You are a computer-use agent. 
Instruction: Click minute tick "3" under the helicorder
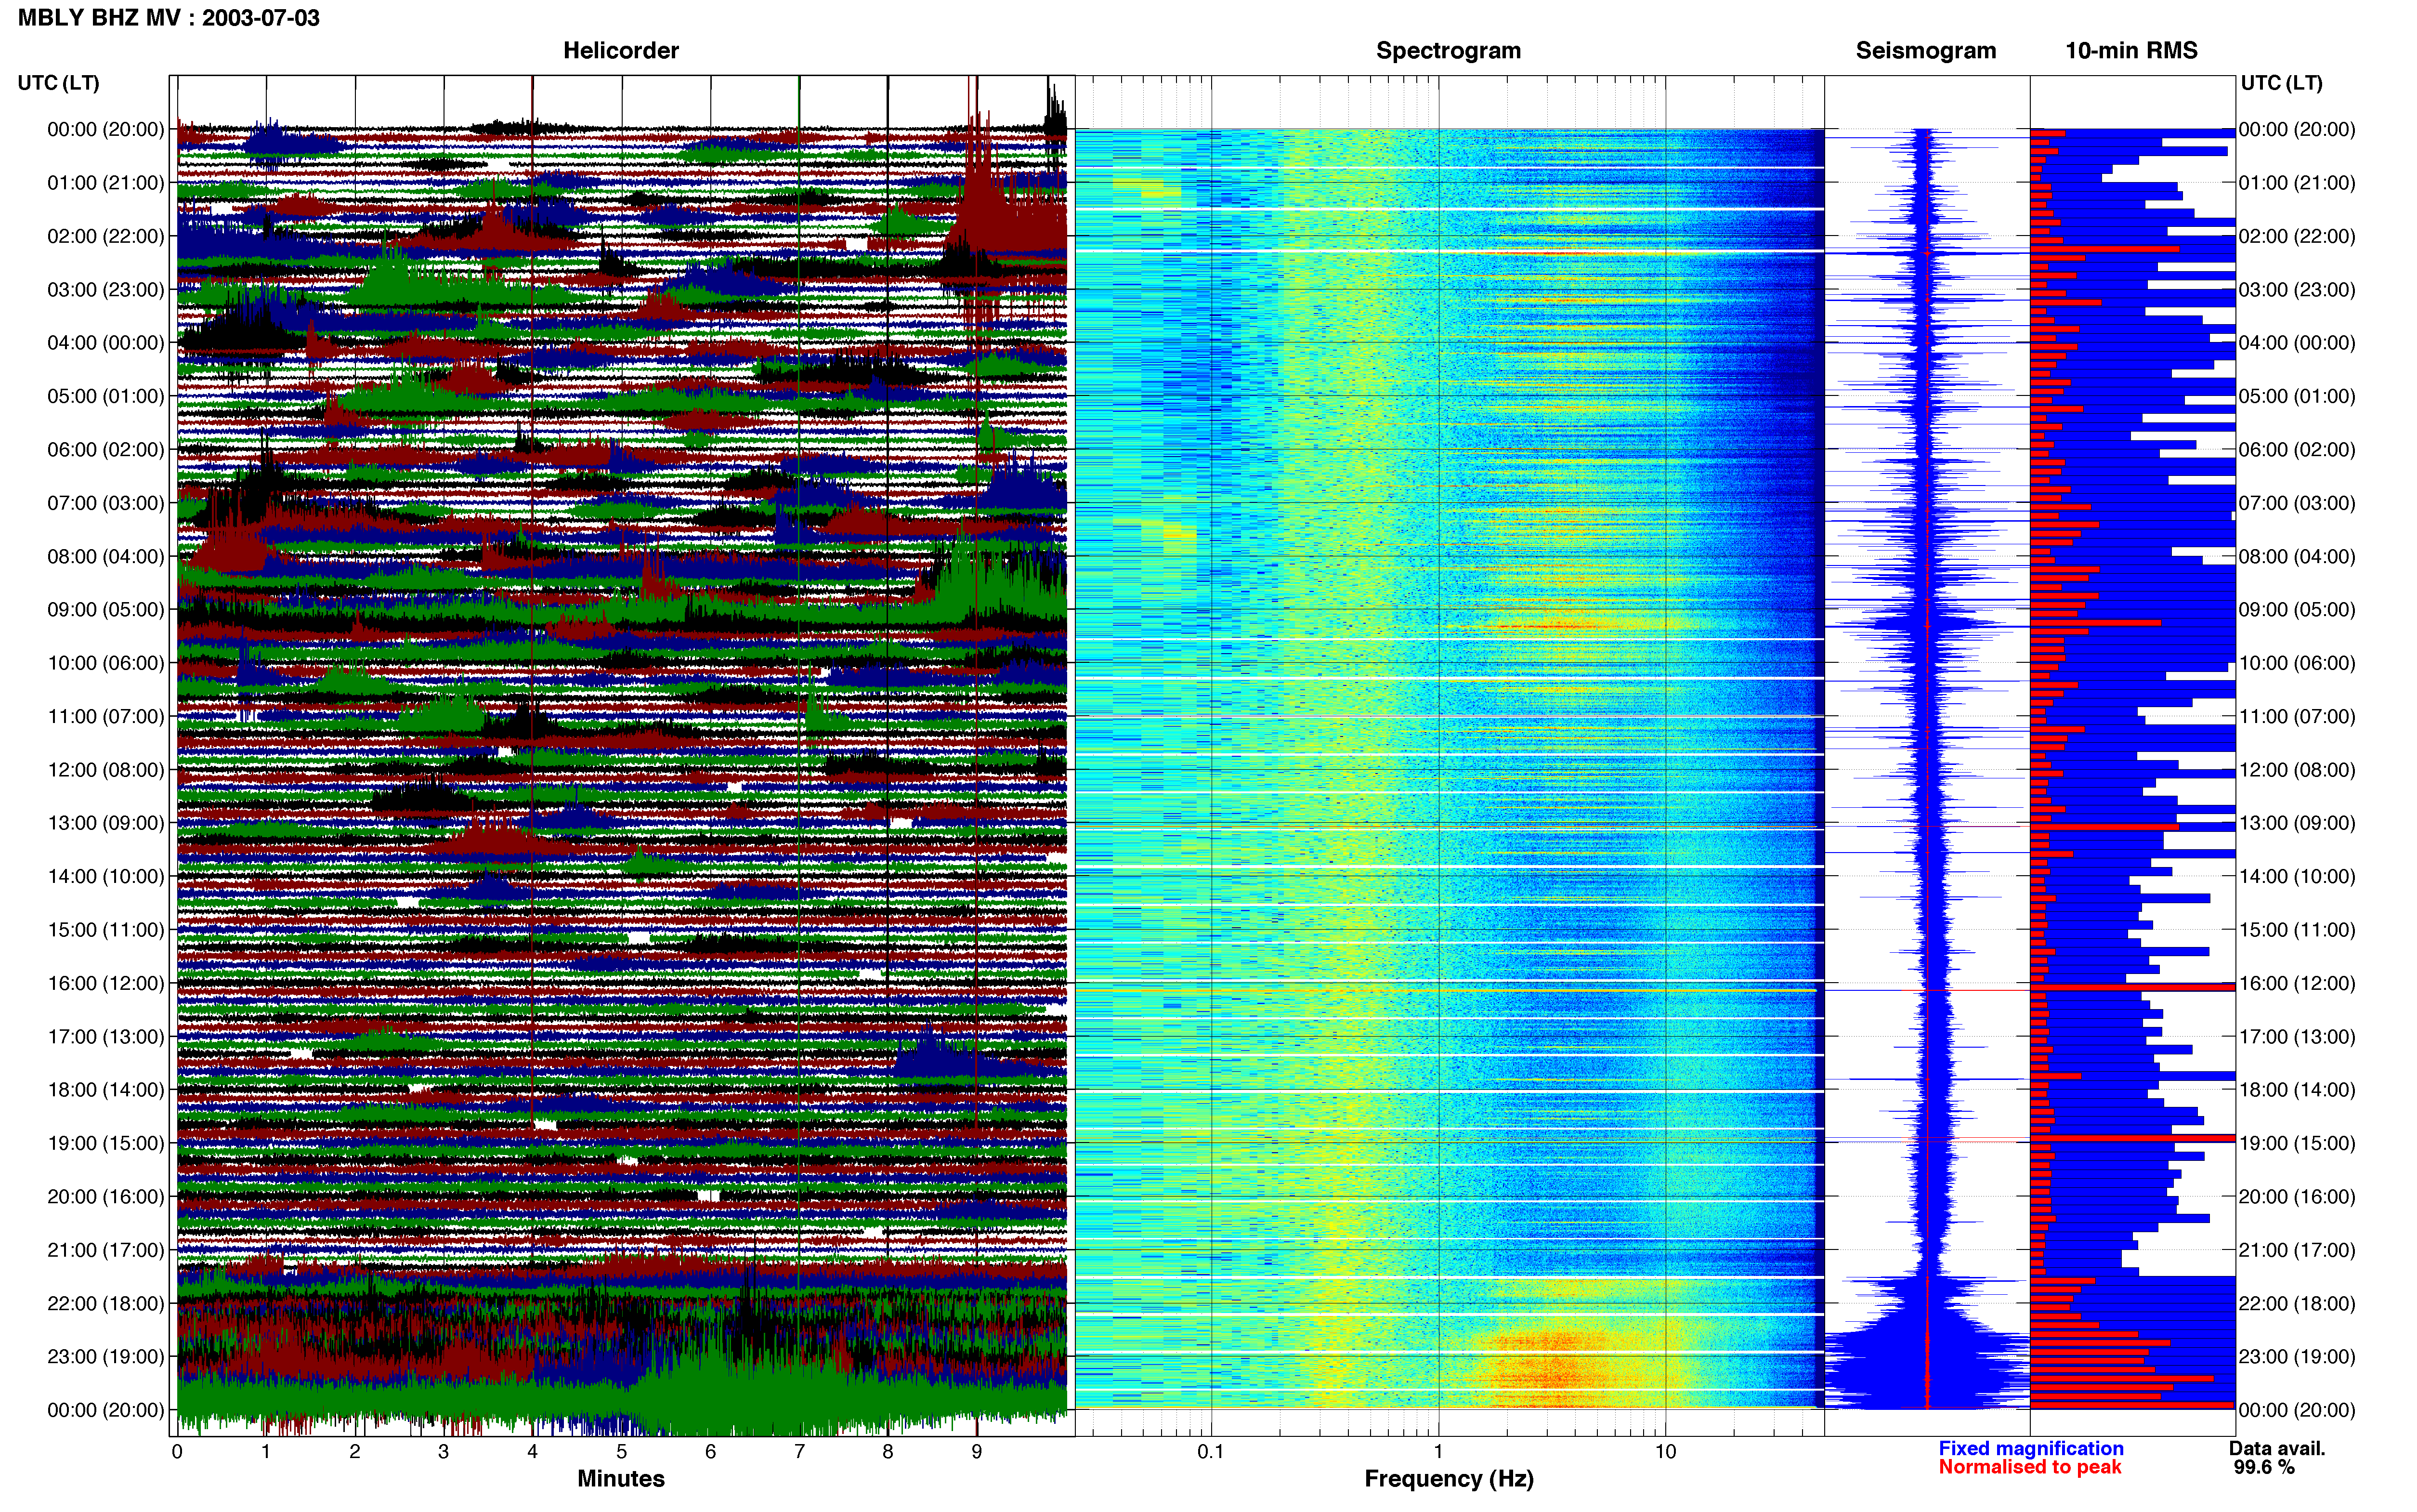click(x=444, y=1451)
